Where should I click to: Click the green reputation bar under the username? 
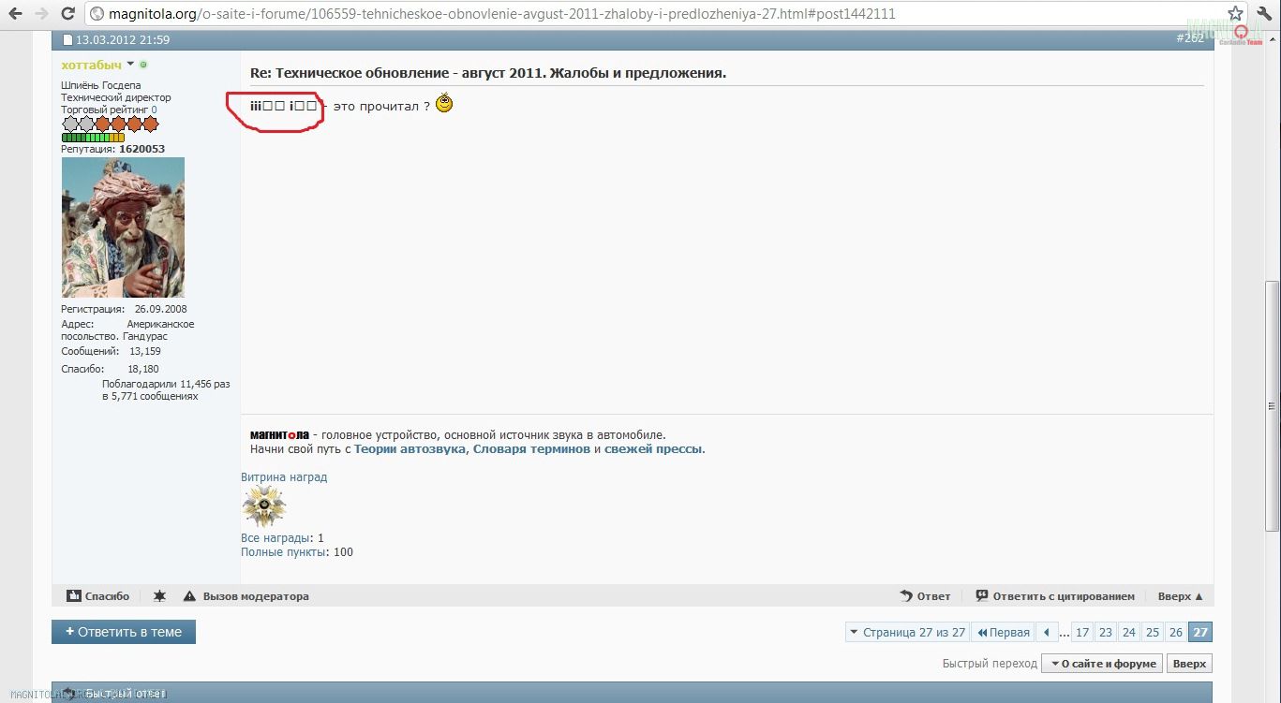pos(93,138)
